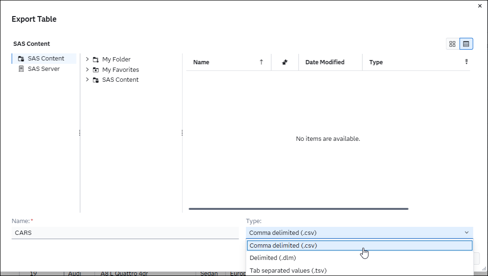Expand the SAS Content tree node

coord(87,79)
